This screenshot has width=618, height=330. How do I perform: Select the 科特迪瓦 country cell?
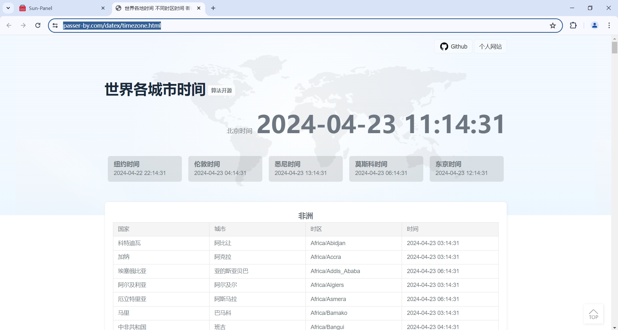coord(161,243)
